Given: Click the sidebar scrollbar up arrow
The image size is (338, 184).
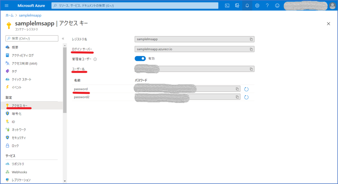Looking at the screenshot, I should [65, 45].
